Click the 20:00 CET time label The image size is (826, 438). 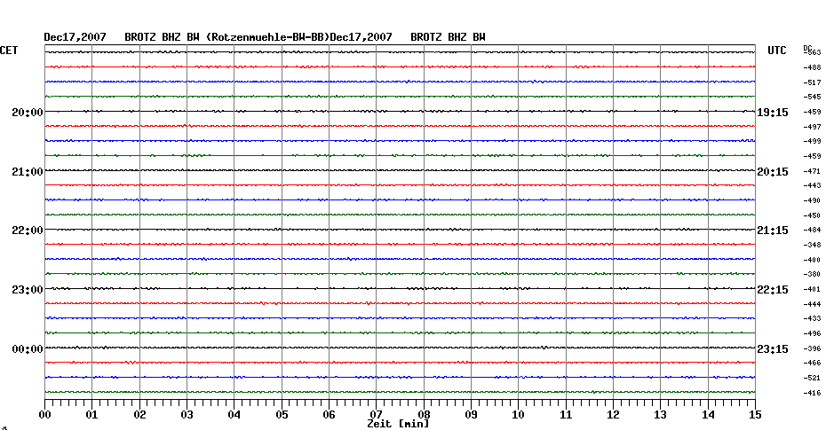[x=28, y=113]
